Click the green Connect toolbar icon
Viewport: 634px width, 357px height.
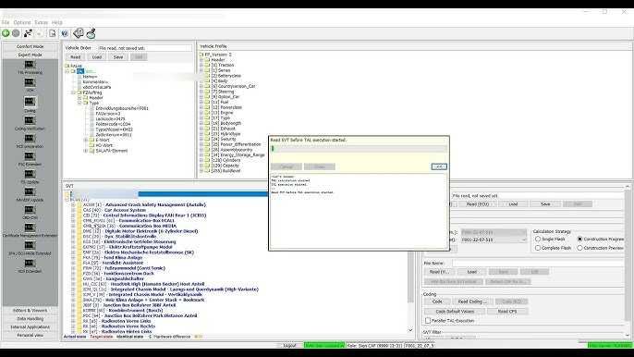pyautogui.click(x=6, y=33)
